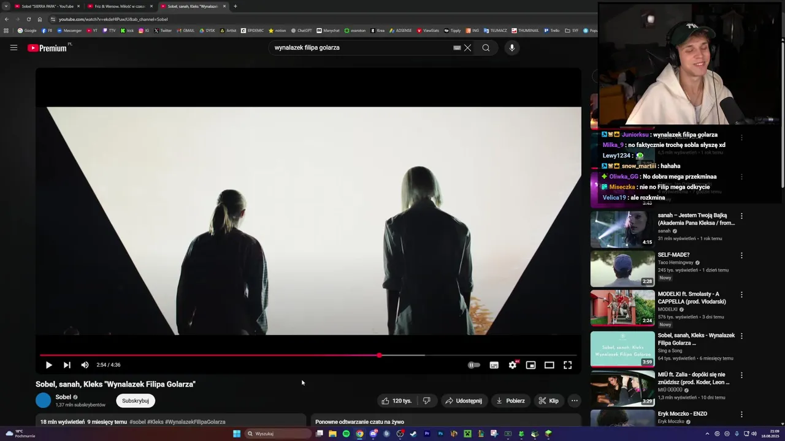Image resolution: width=785 pixels, height=441 pixels.
Task: Enter fullscreen mode
Action: point(568,365)
